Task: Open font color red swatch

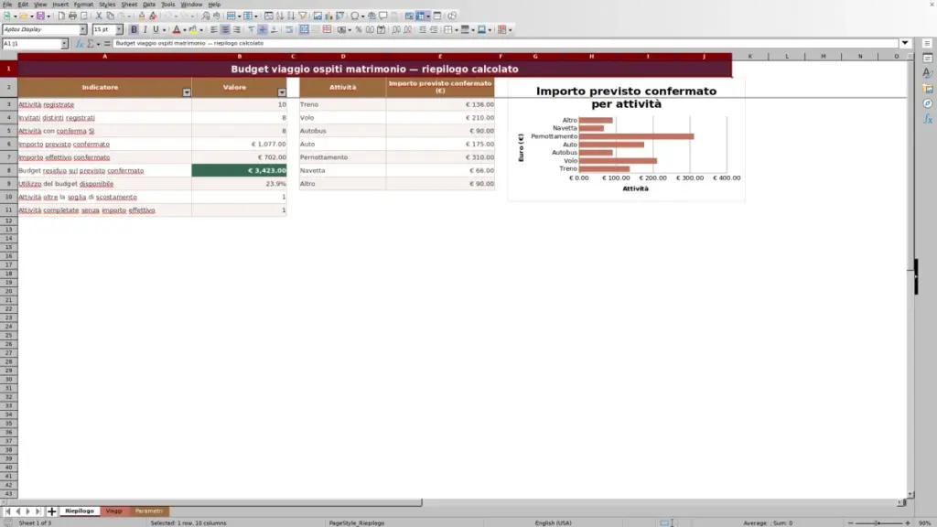Action: (x=177, y=29)
